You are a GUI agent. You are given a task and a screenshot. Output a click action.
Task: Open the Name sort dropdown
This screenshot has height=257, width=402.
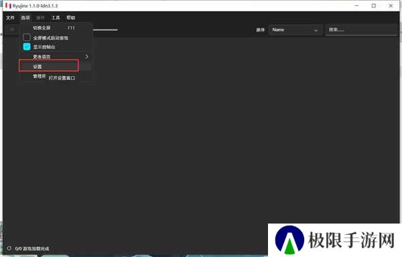click(x=295, y=29)
